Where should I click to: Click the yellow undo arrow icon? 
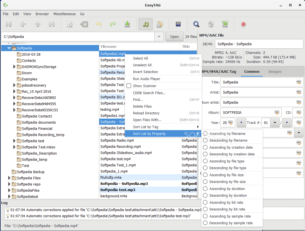point(99,24)
